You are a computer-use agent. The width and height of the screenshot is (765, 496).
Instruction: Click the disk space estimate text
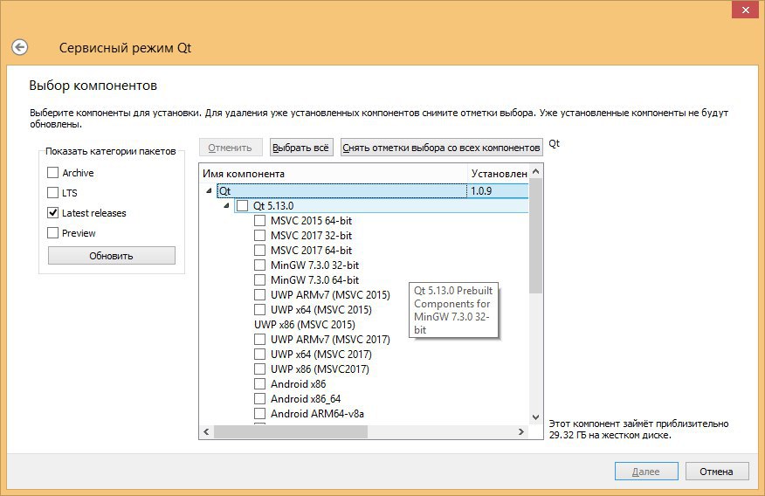point(638,429)
